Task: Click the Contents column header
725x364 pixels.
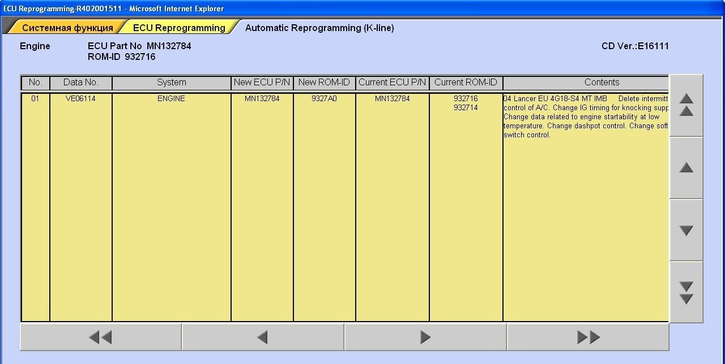Action: pyautogui.click(x=586, y=83)
